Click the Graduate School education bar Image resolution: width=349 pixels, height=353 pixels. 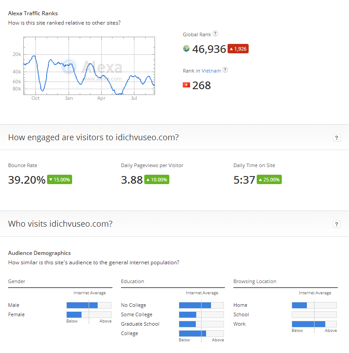coord(201,324)
